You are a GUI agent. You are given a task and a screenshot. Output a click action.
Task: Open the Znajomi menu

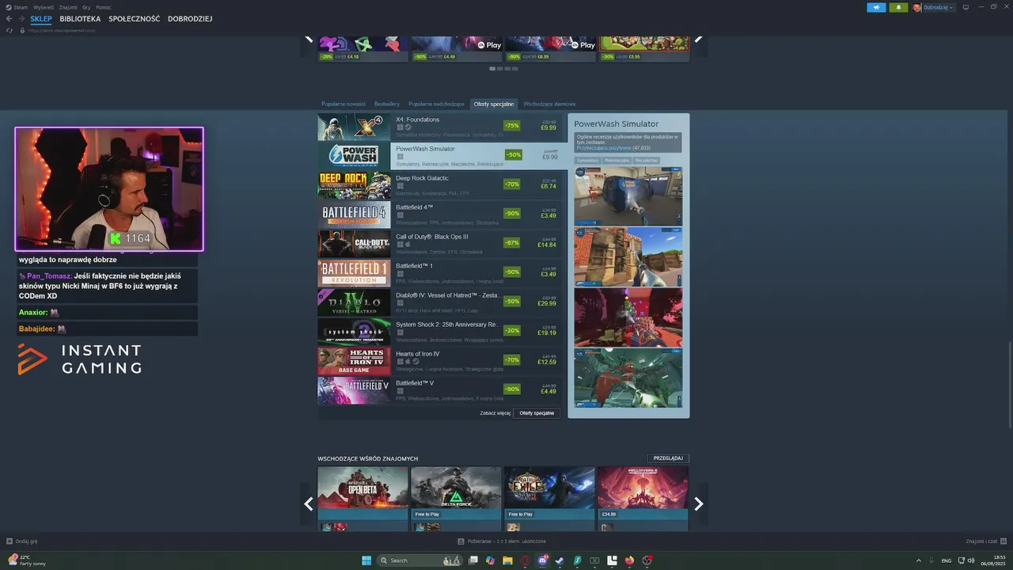pyautogui.click(x=68, y=7)
